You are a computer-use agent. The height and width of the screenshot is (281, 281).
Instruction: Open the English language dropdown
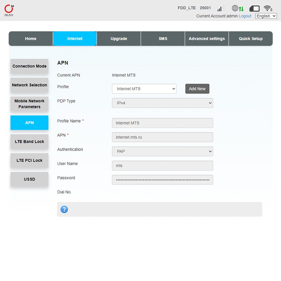point(266,16)
